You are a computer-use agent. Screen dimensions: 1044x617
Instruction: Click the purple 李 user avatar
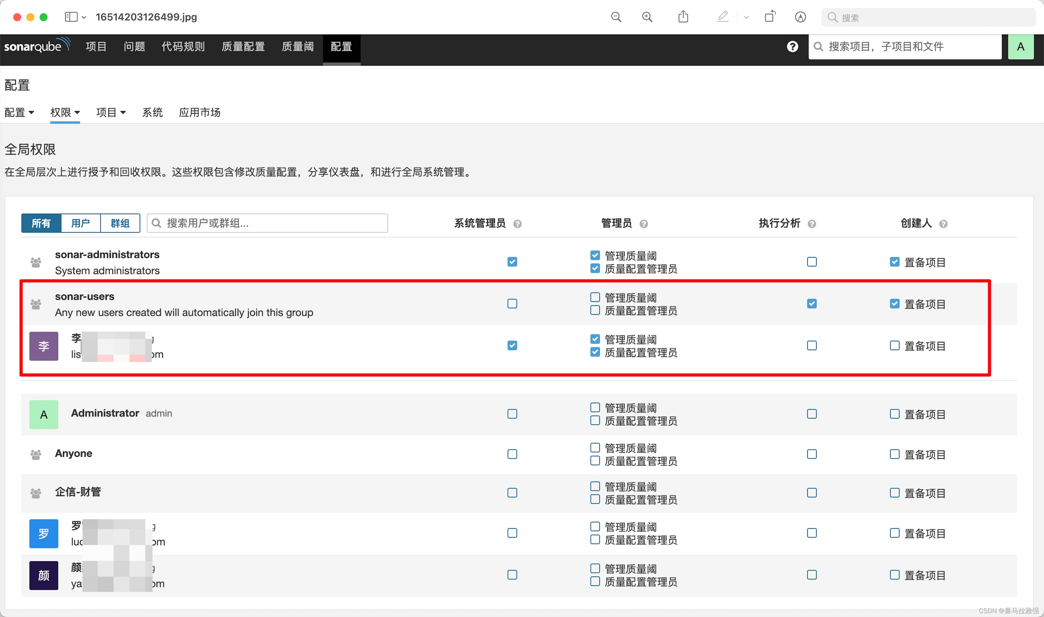point(44,346)
